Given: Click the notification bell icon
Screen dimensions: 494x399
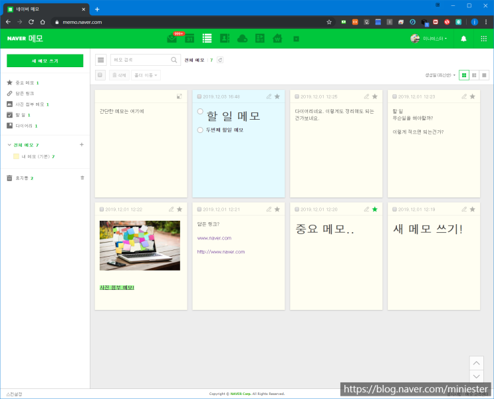Looking at the screenshot, I should [463, 39].
